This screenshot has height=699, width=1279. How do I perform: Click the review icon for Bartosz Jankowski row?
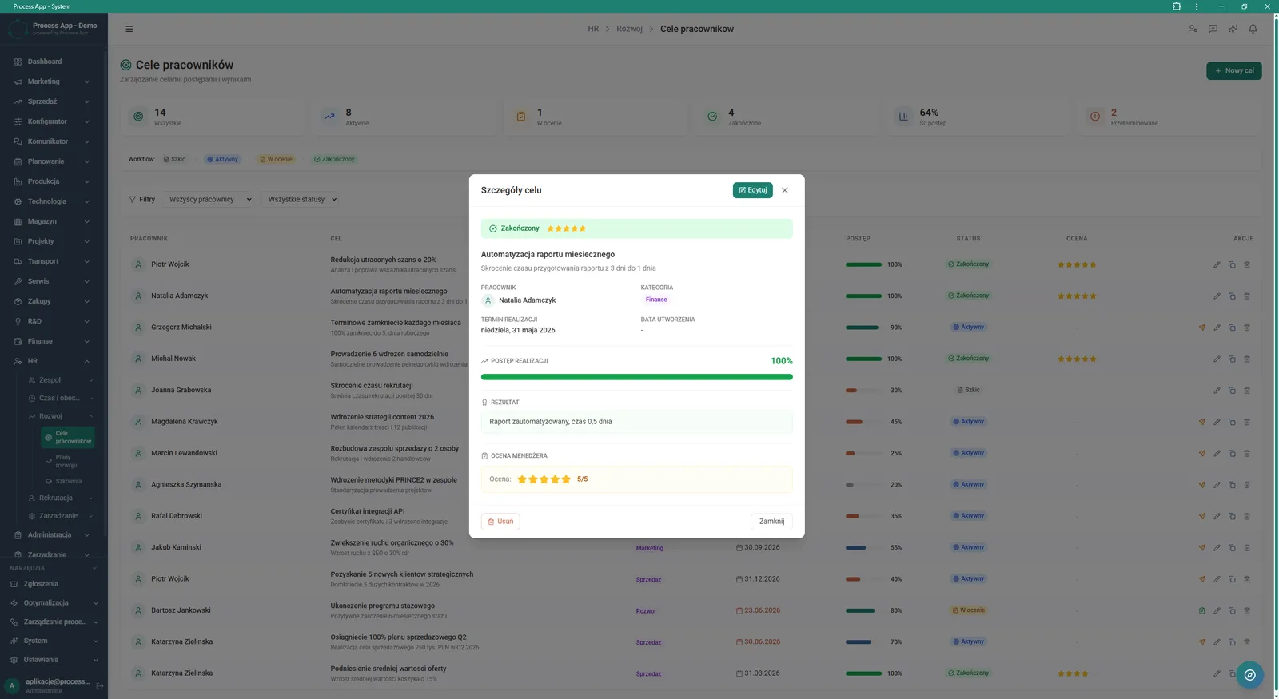[x=1201, y=610]
